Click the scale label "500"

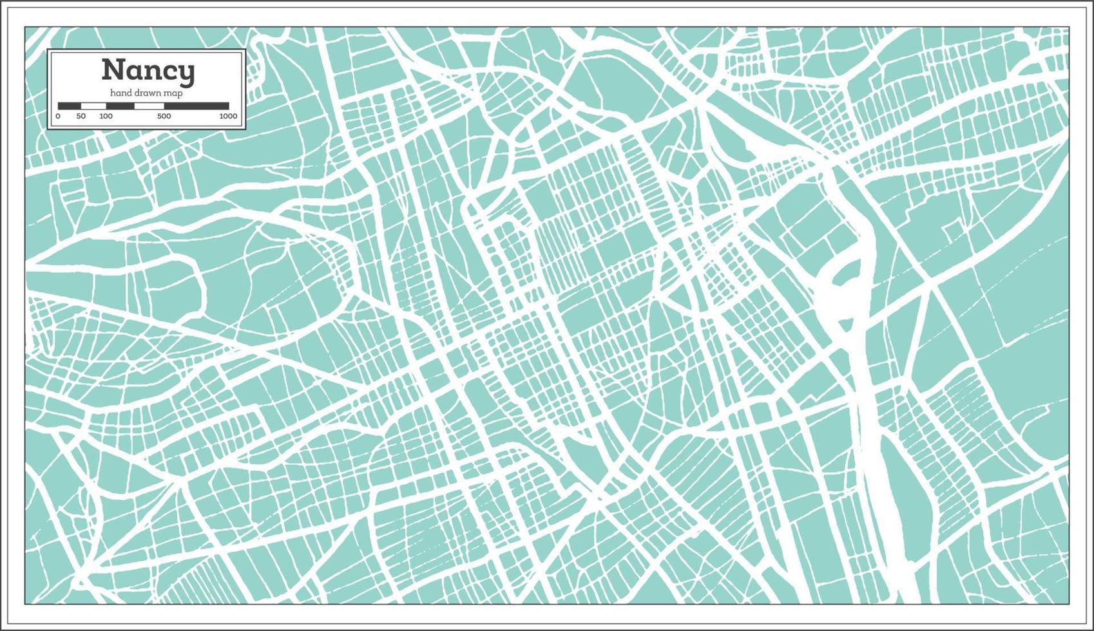coord(164,117)
